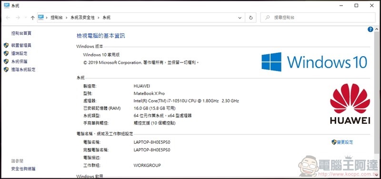Click 完整電腦名稱 value LAPTOP-8H0E5PS0
Image resolution: width=381 pixels, height=179 pixels.
coord(152,150)
